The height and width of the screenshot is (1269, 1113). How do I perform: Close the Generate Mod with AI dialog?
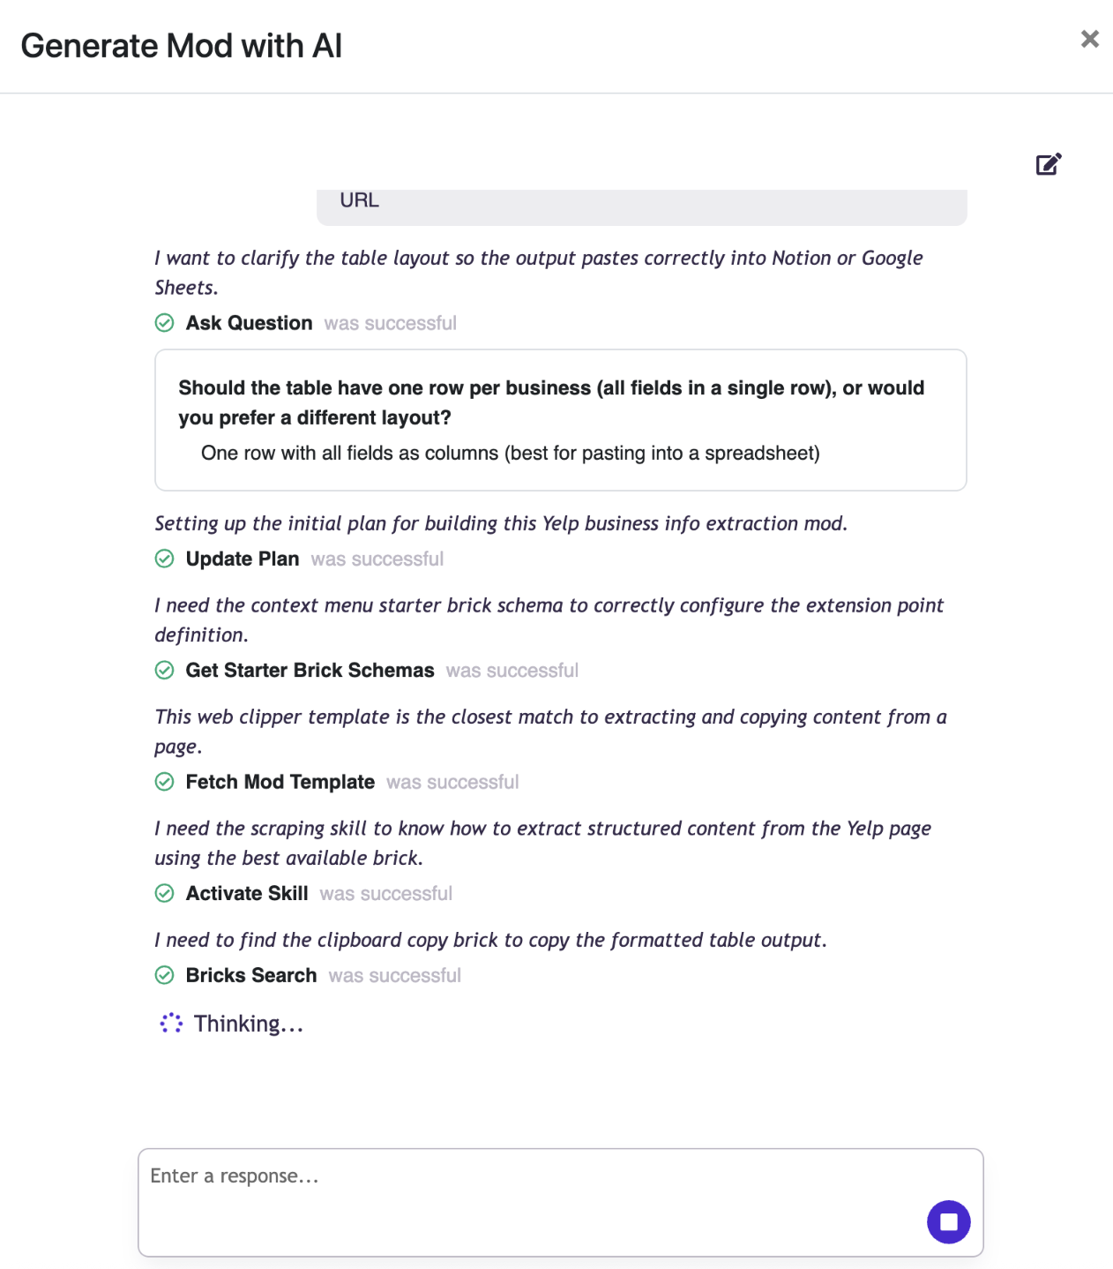1089,39
